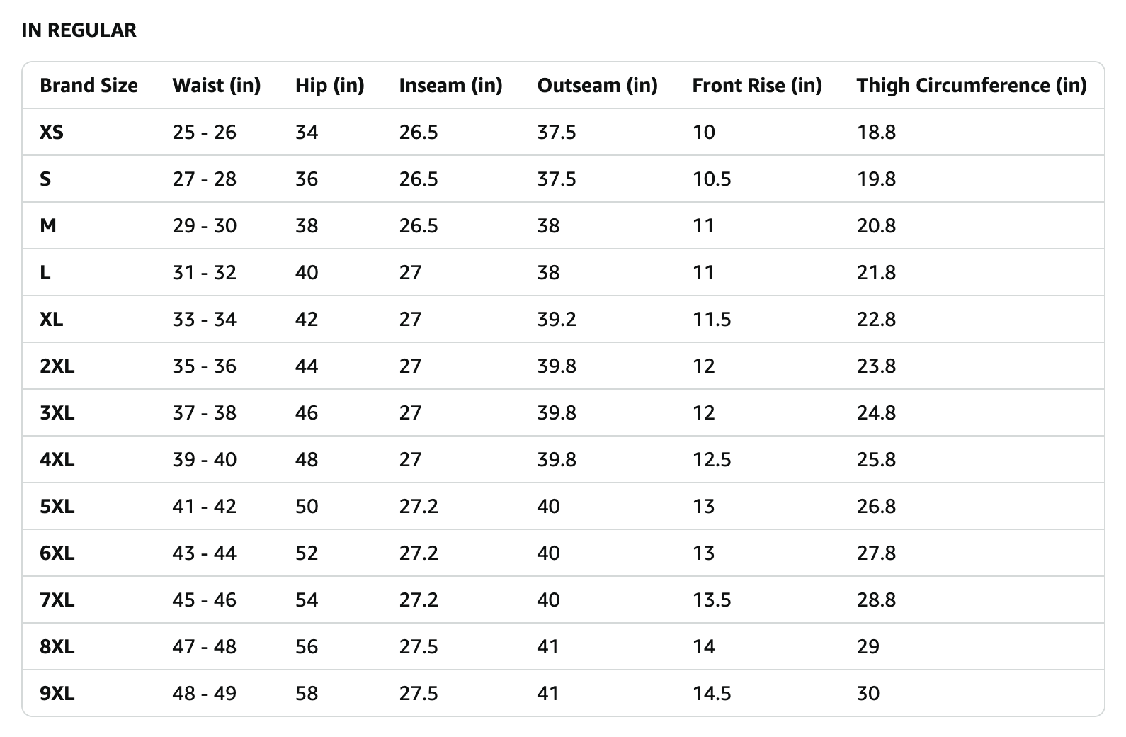The width and height of the screenshot is (1126, 737).
Task: Click the Thigh Circumference (in) header
Action: tap(971, 86)
